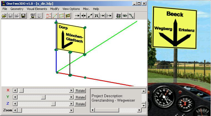This screenshot has width=211, height=116.
Task: Open the View Options menu
Action: coord(71,9)
